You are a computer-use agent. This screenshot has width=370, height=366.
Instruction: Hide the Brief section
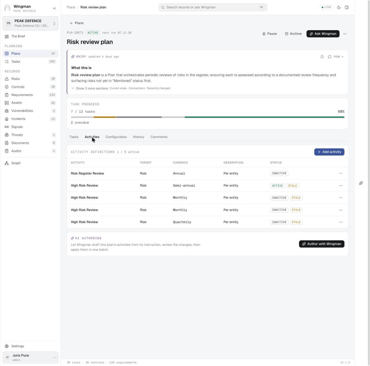coord(339,57)
